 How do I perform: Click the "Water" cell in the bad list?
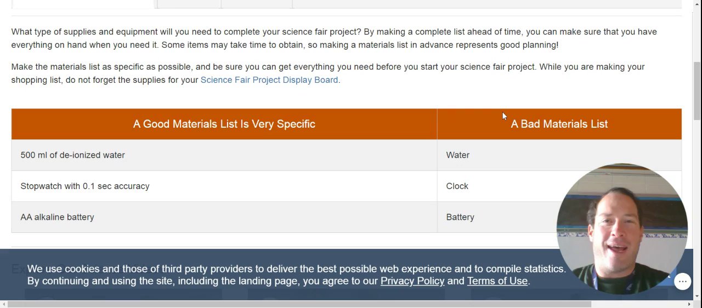tap(457, 155)
